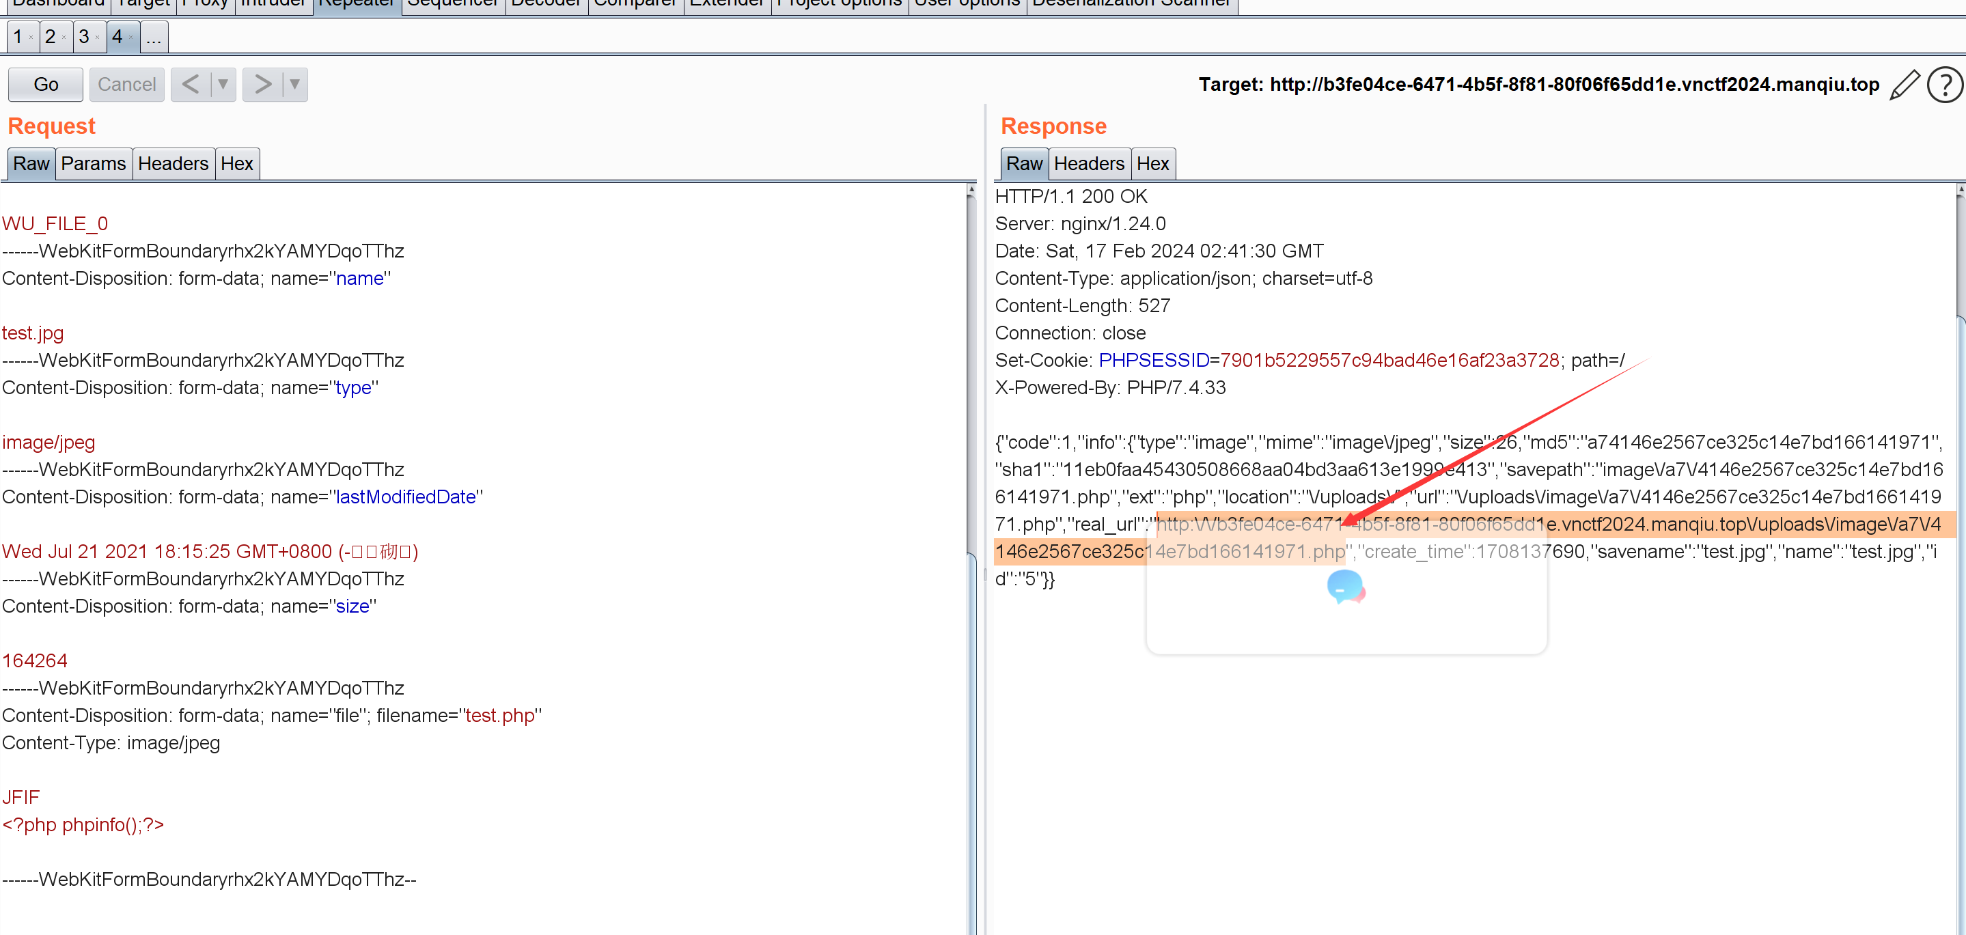Click 'image/jpeg' type value in request
Screen dimensions: 1966x935
(x=49, y=442)
